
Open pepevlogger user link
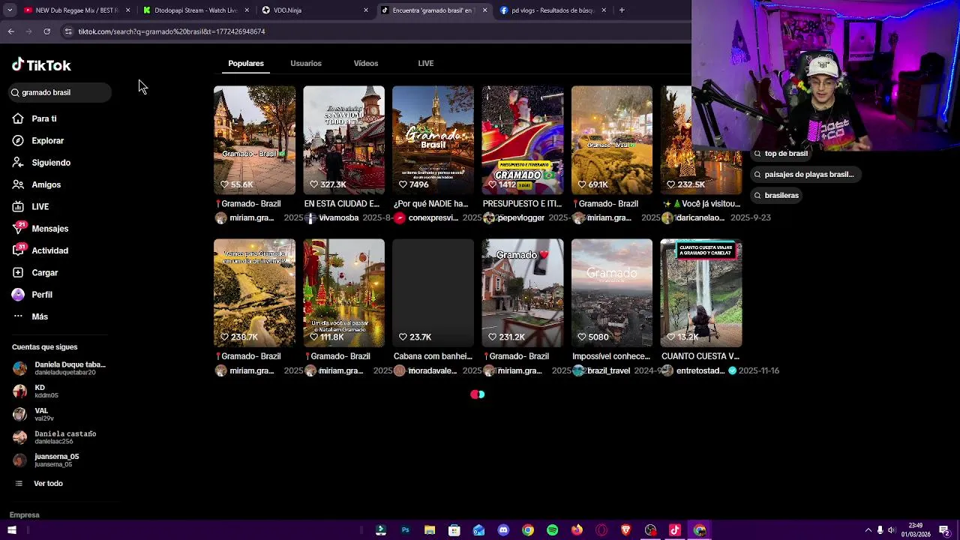520,218
